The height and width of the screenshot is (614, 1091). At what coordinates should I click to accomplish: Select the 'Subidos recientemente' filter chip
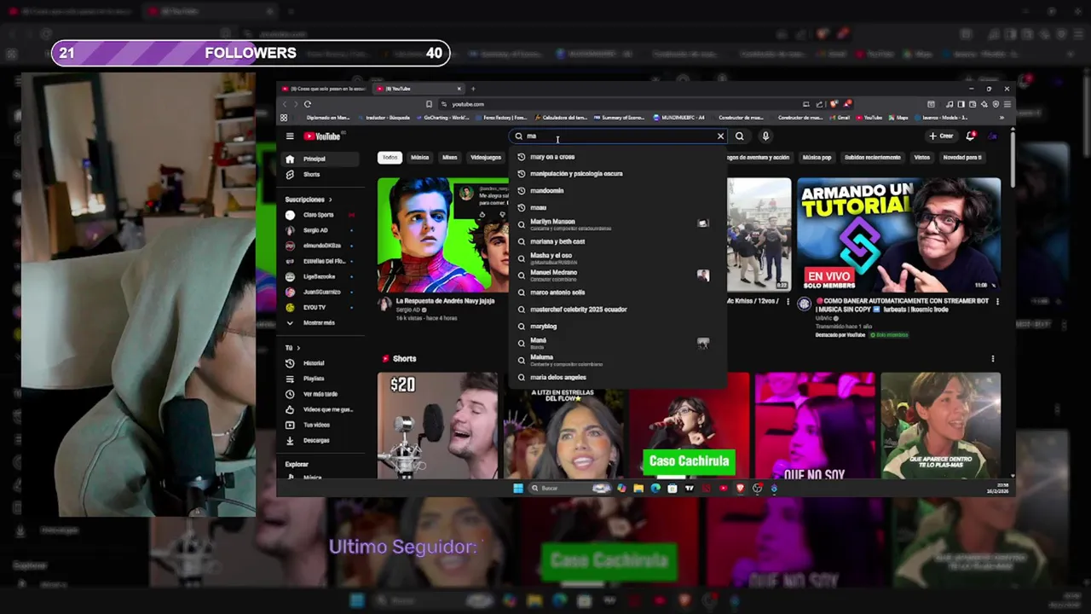click(x=872, y=158)
